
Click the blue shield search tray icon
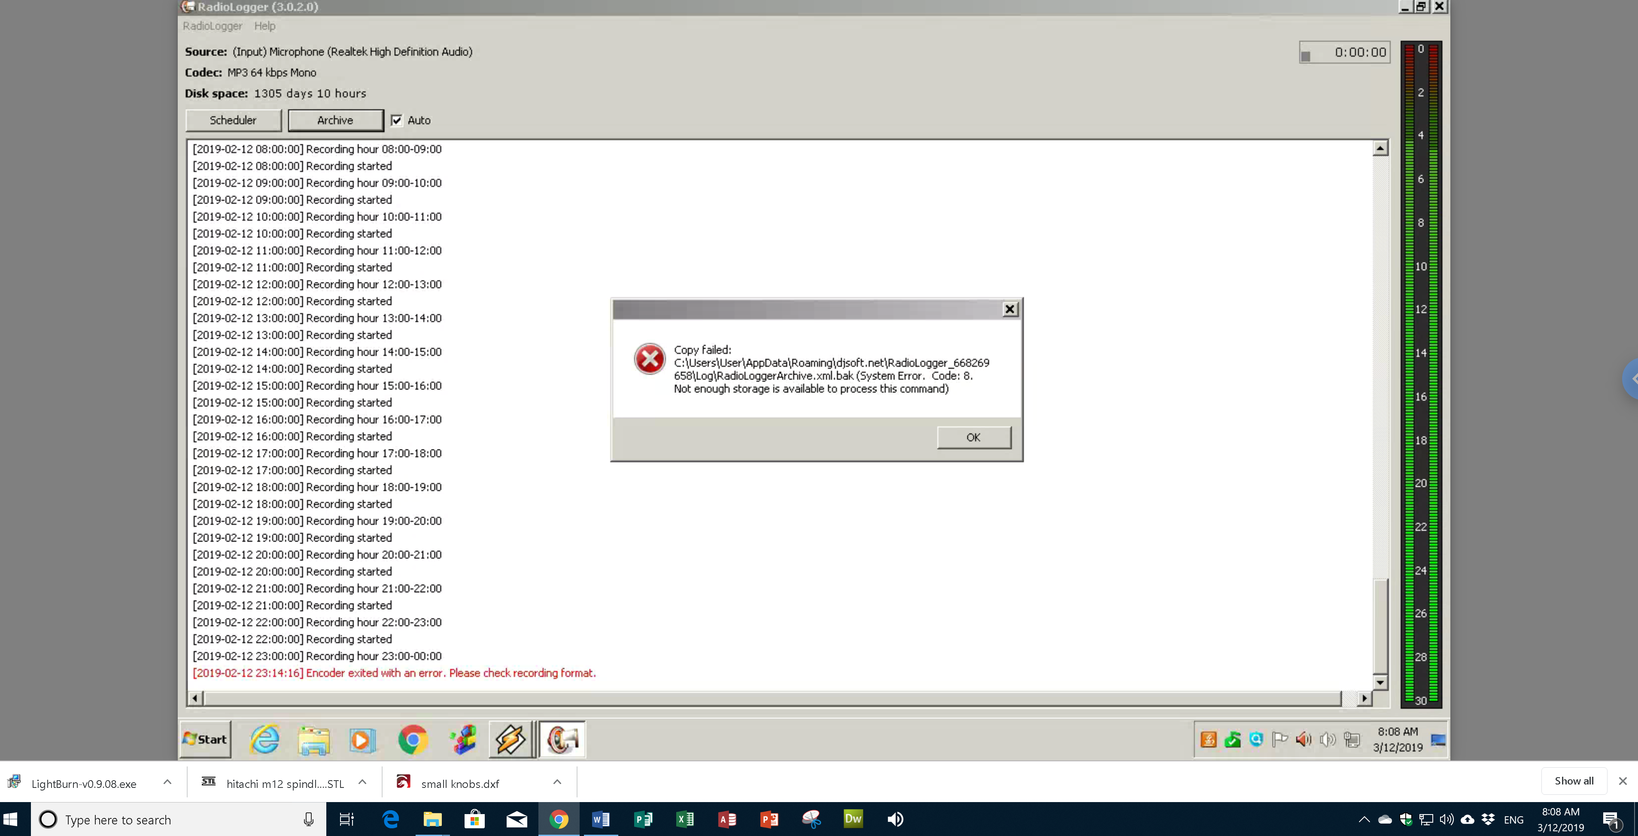point(1256,739)
